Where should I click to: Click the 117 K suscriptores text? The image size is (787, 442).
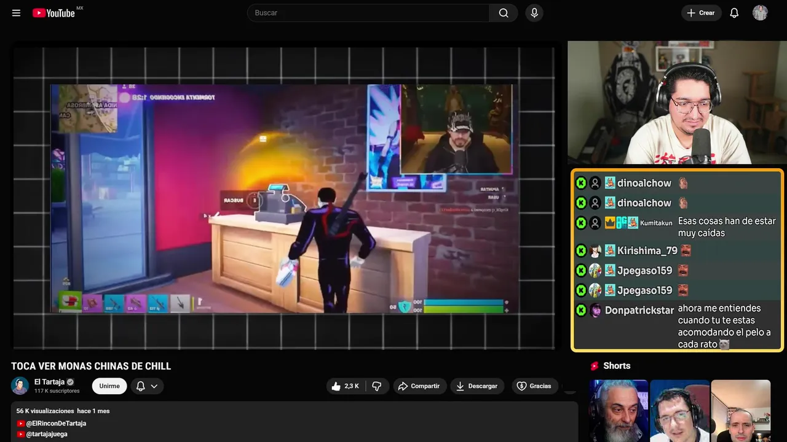pyautogui.click(x=57, y=391)
